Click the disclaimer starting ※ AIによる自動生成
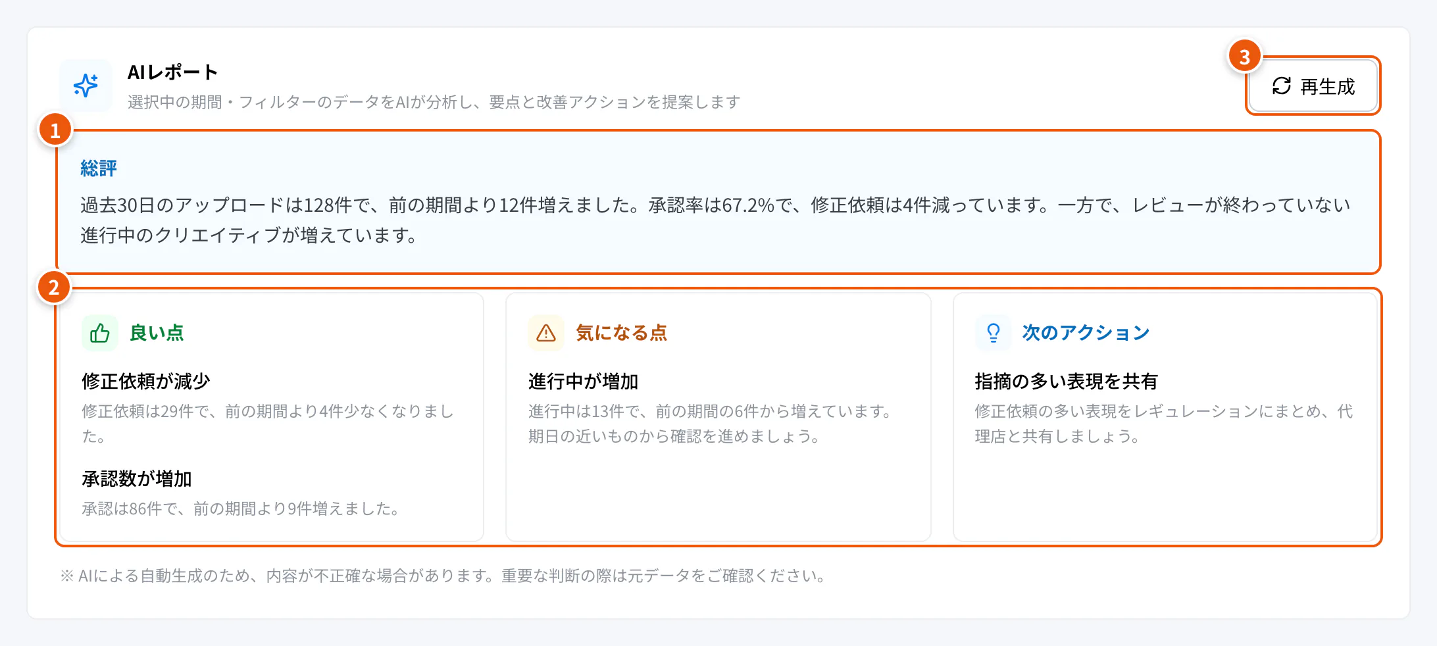The width and height of the screenshot is (1437, 646). point(443,576)
